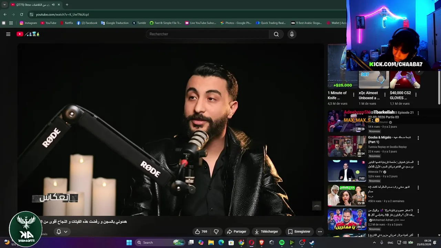Open Spotify from the taskbar
Screen dimensions: 441x248
pos(281,242)
